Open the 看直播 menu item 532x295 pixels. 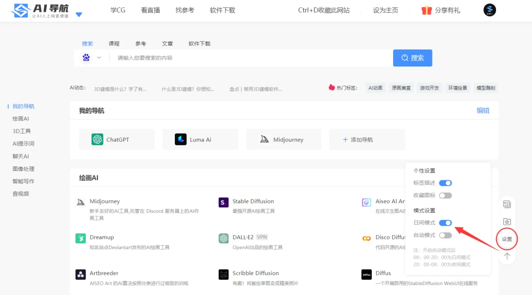tap(150, 10)
